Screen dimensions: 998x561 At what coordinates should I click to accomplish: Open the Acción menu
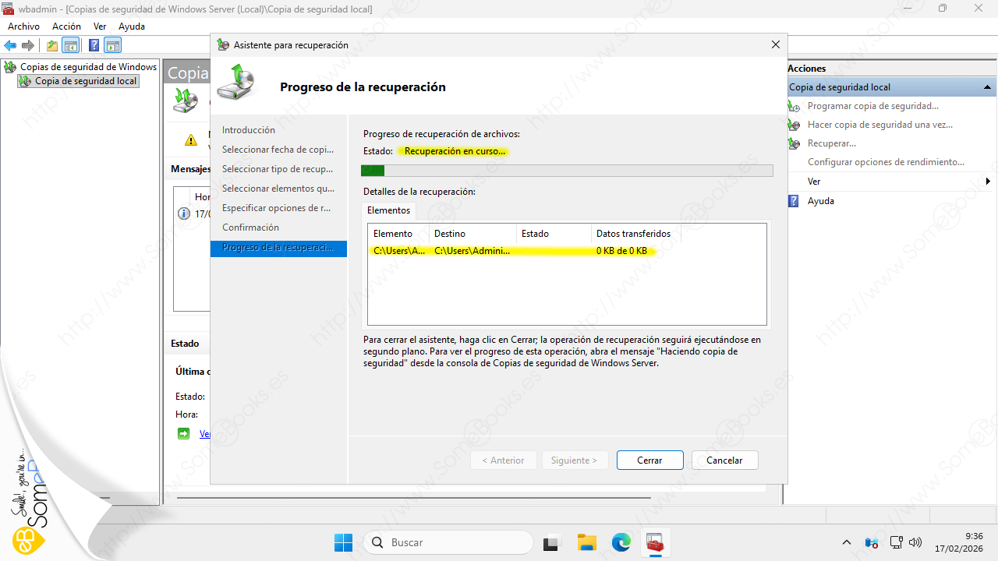pyautogui.click(x=66, y=26)
